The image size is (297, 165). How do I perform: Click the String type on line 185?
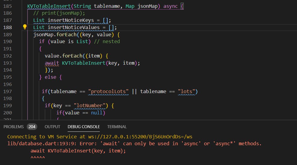[x=82, y=6]
